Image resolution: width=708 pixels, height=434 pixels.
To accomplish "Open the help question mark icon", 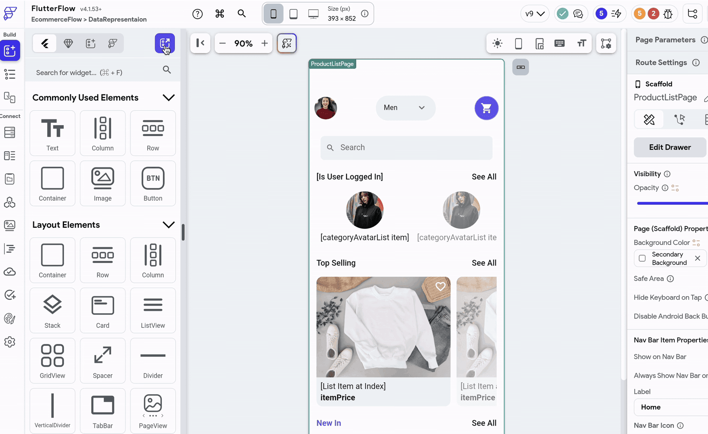I will click(x=197, y=14).
